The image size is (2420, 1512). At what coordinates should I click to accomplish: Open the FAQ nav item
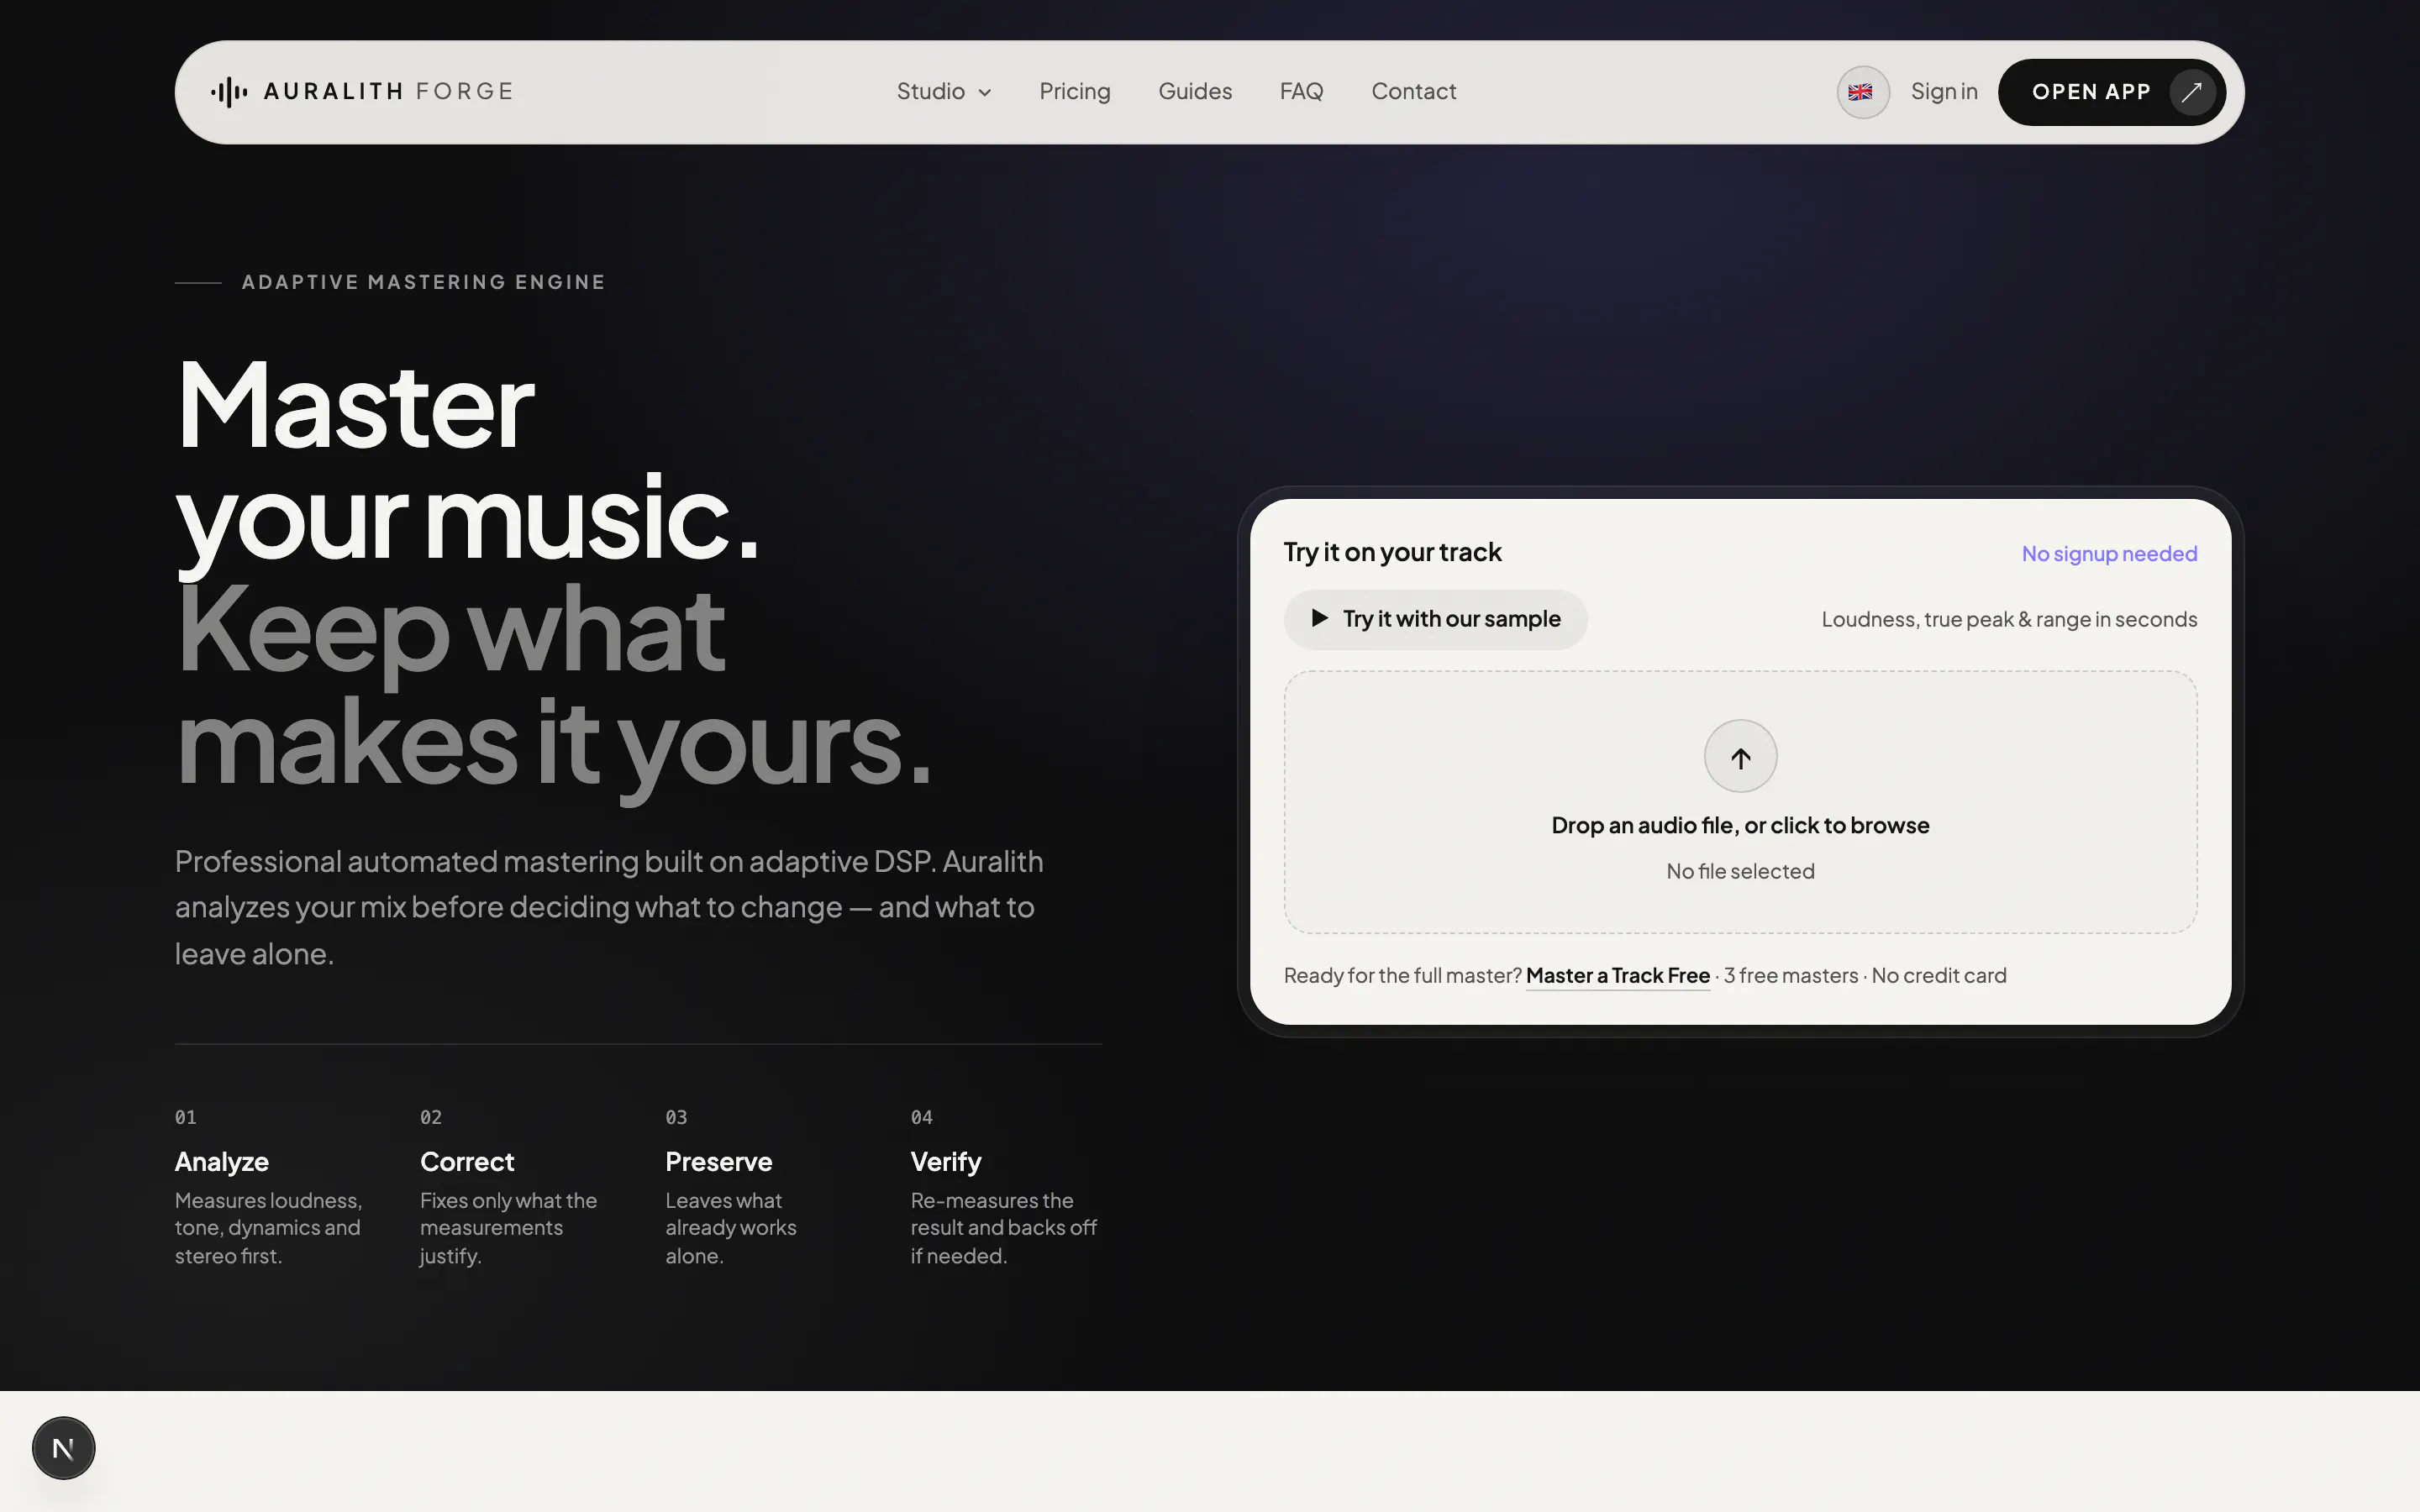1301,92
